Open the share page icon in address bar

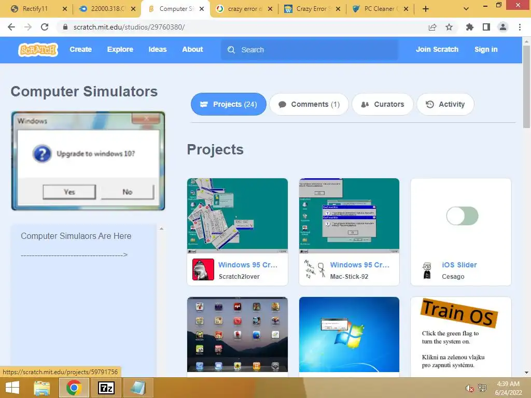[432, 27]
